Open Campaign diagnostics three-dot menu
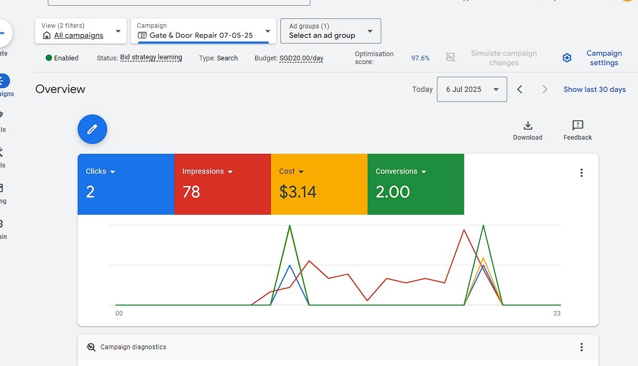 (x=581, y=347)
